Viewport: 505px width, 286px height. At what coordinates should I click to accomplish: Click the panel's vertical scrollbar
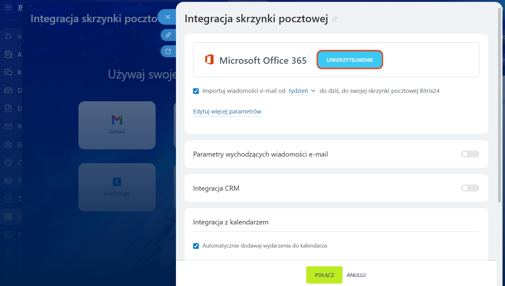[499, 106]
